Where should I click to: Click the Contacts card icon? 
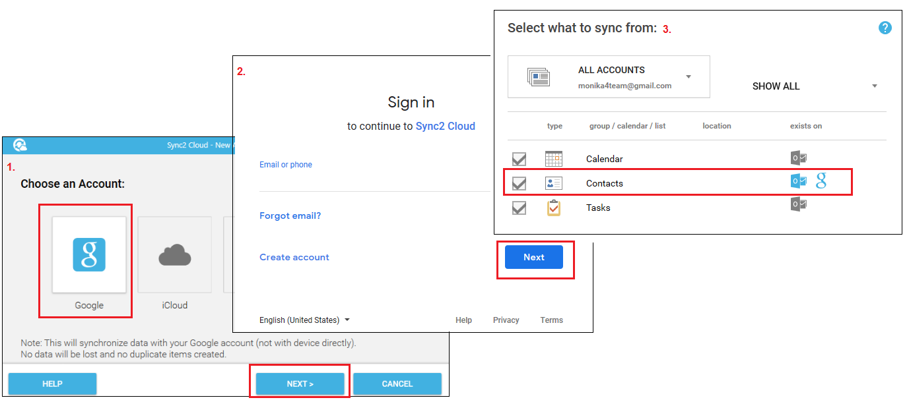pos(554,183)
